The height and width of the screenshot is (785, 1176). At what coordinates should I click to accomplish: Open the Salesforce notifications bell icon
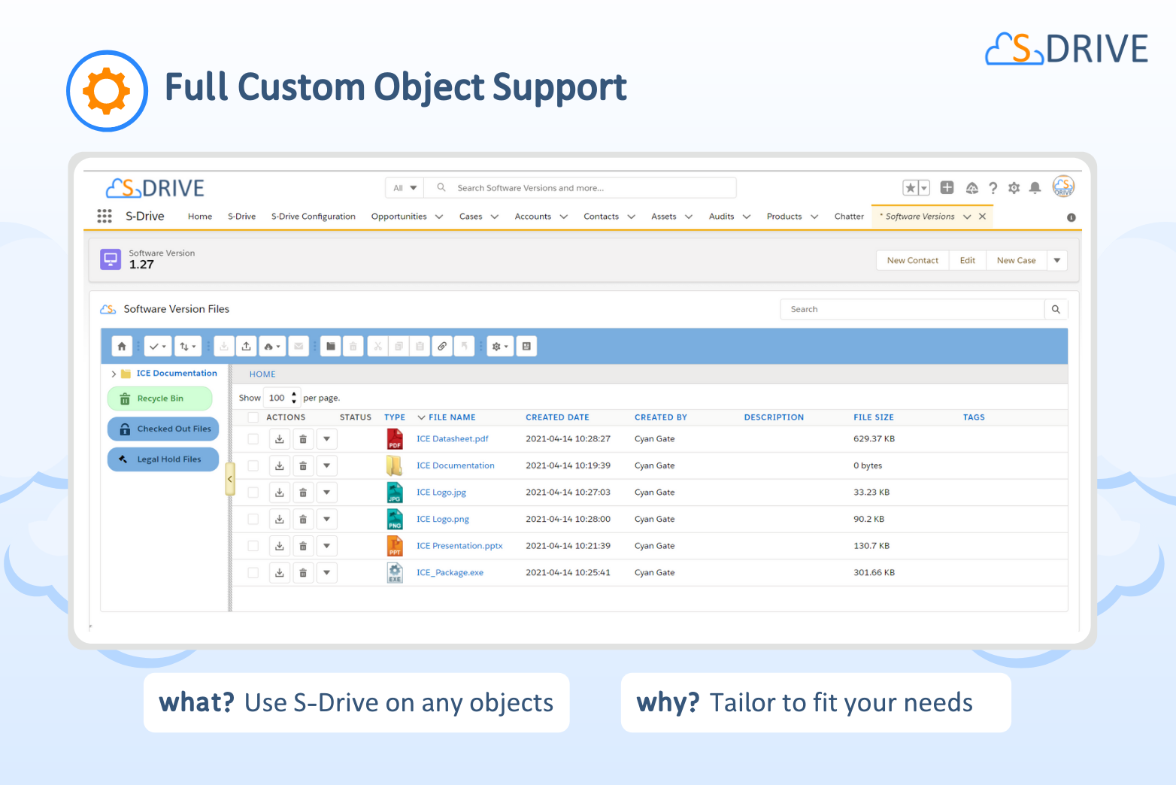[x=1035, y=188]
